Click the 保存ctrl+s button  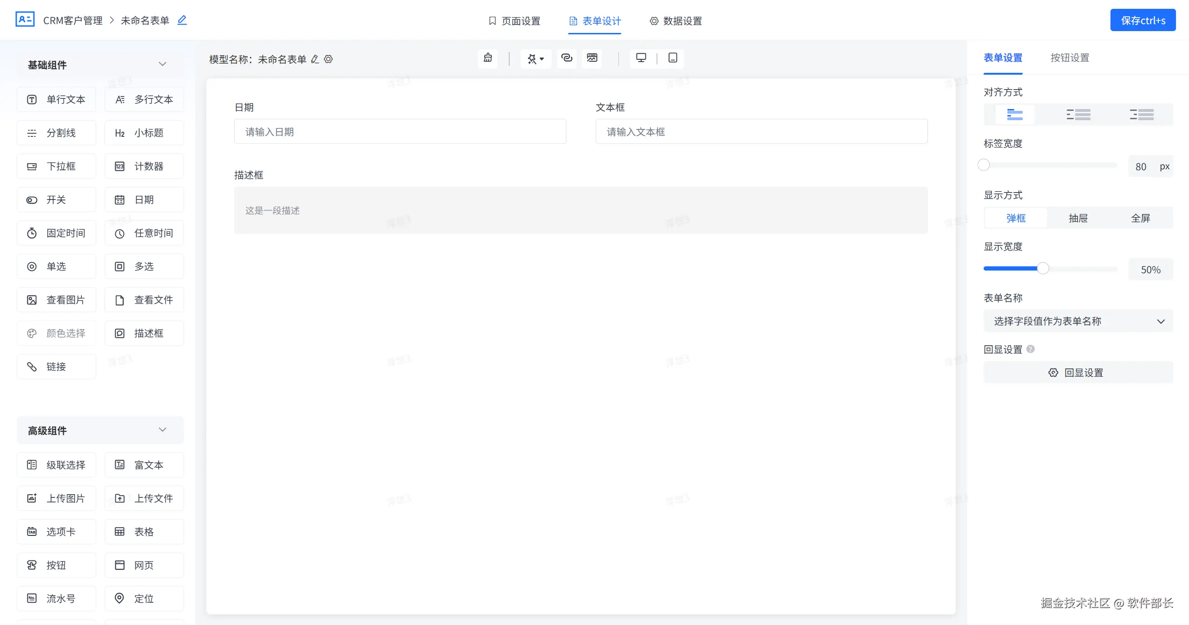click(x=1143, y=20)
